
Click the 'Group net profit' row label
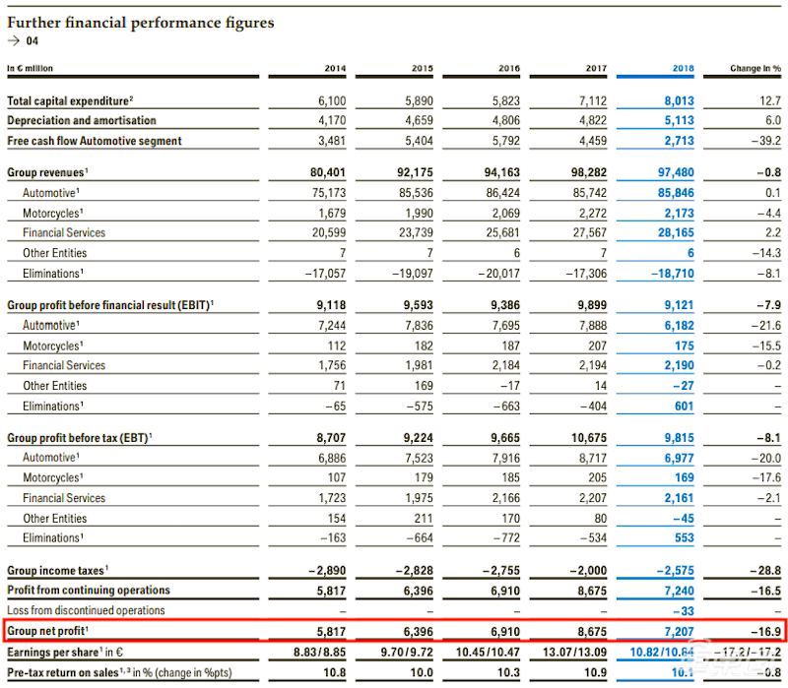(x=48, y=631)
